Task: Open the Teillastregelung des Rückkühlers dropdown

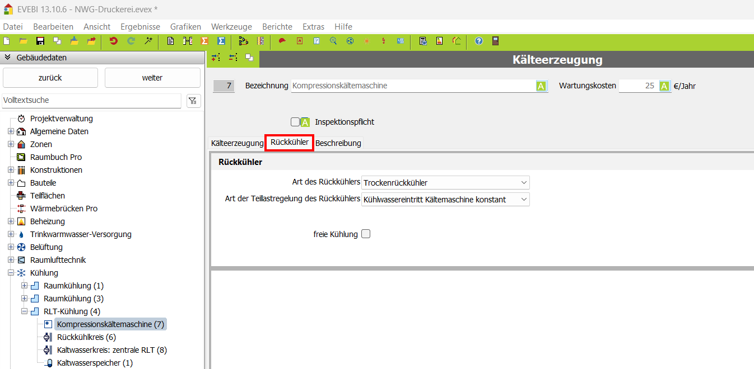Action: pos(445,200)
